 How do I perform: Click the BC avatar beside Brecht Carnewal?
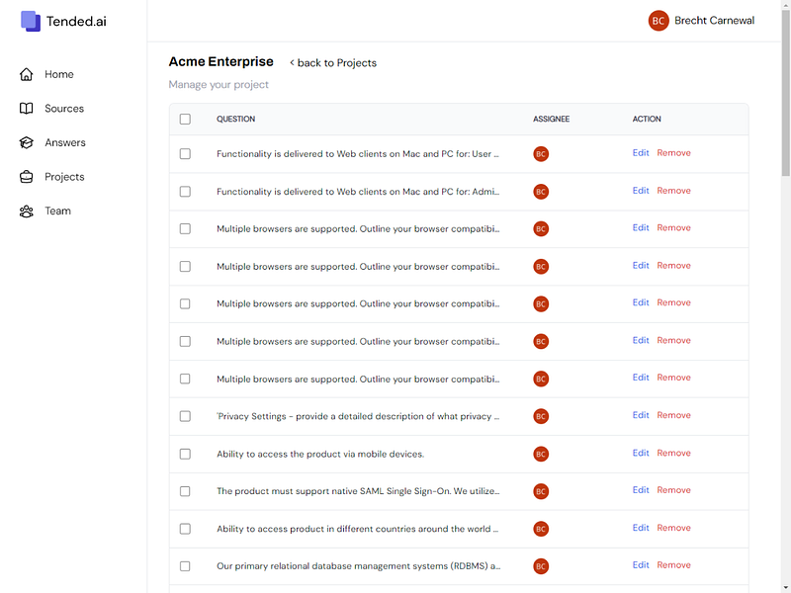[659, 21]
